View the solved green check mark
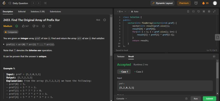The height and width of the screenshot is (101, 220). click(x=17, y=26)
